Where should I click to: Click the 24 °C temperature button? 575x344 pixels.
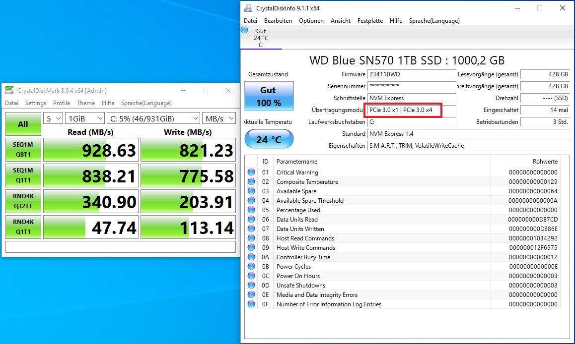click(269, 139)
